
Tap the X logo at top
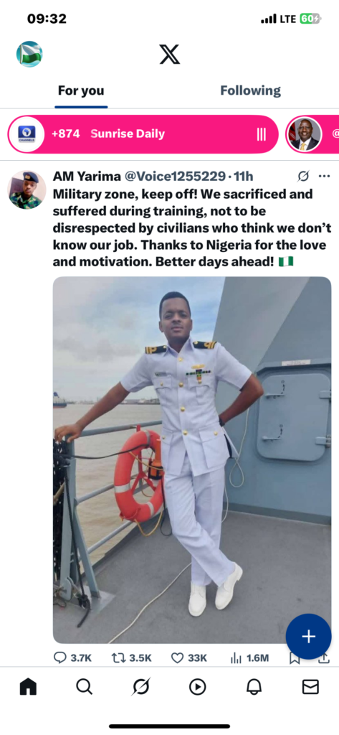point(169,55)
